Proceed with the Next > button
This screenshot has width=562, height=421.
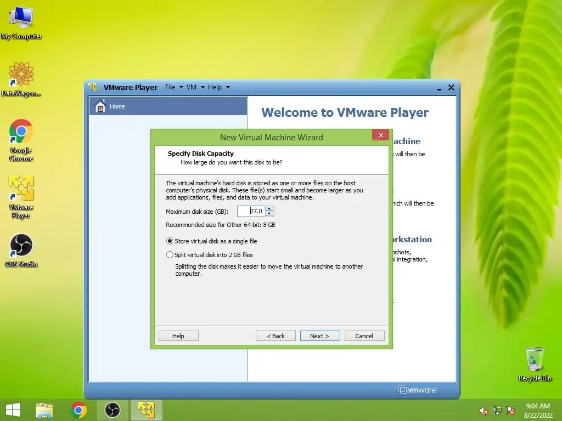click(320, 336)
